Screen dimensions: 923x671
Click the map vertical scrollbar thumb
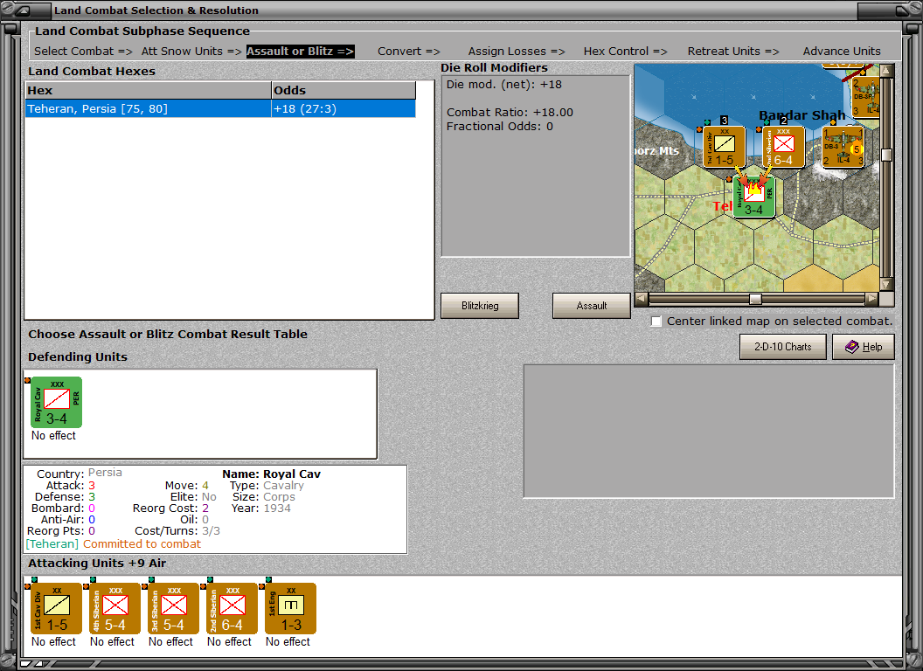[886, 155]
